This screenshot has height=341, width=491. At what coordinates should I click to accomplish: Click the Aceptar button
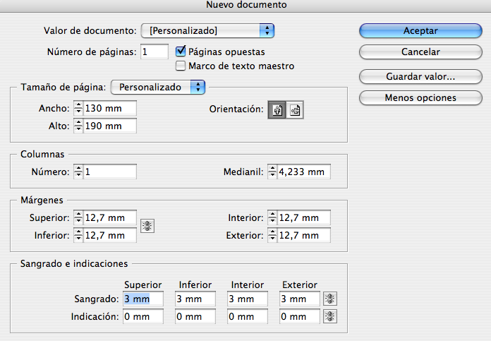tap(420, 31)
